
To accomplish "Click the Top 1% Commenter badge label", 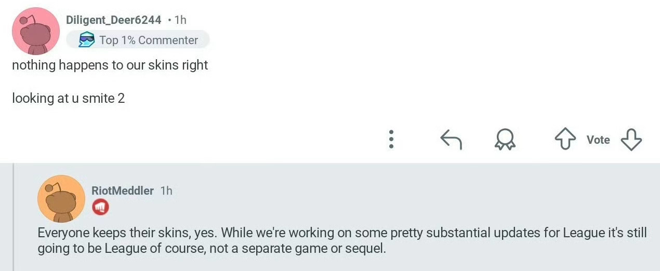I will [149, 40].
